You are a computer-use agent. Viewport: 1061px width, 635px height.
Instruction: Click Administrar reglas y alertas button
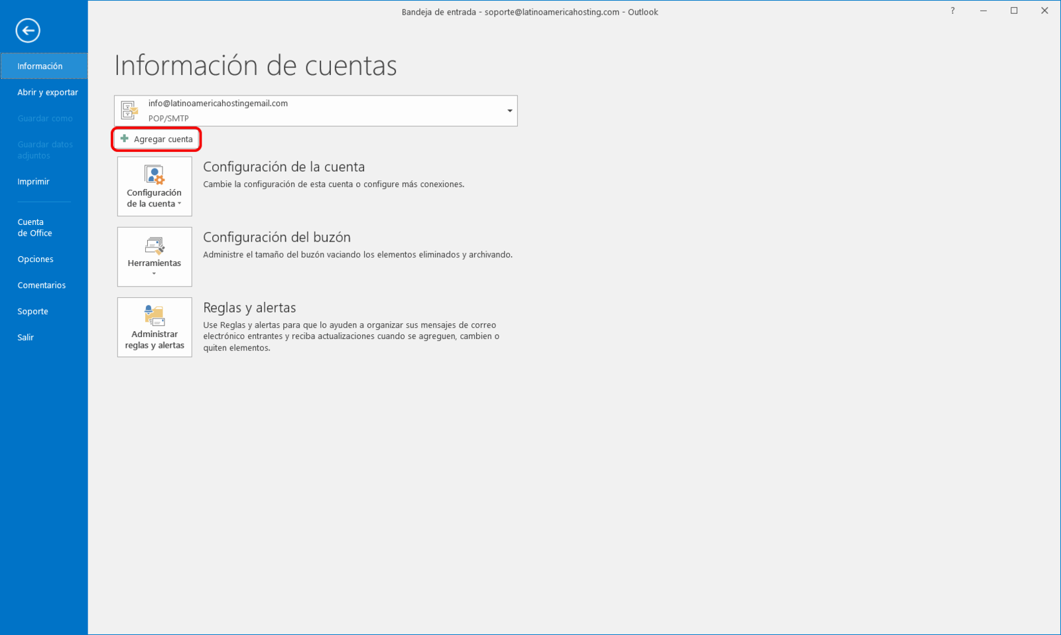(155, 327)
